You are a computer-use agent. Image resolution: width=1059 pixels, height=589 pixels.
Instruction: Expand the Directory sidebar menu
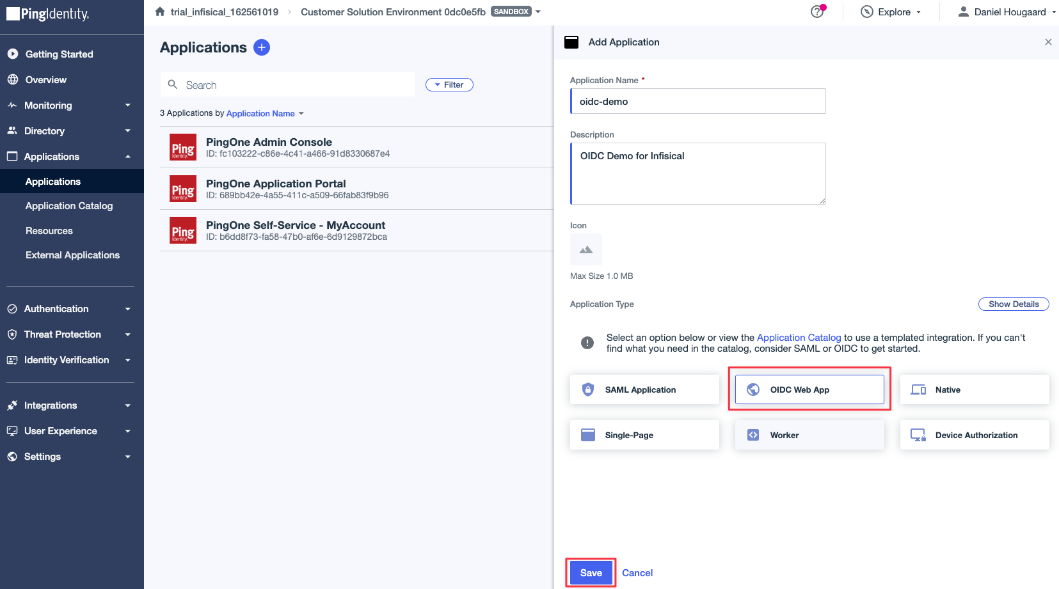click(72, 131)
